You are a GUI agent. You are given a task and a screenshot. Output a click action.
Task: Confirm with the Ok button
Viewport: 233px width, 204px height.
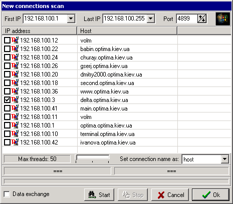pos(210,194)
